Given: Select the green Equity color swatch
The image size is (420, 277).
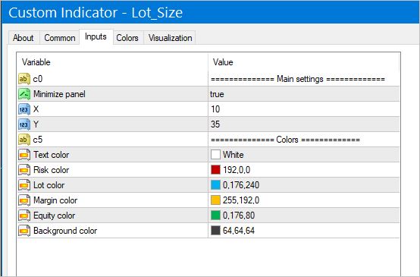Looking at the screenshot, I should 215,216.
